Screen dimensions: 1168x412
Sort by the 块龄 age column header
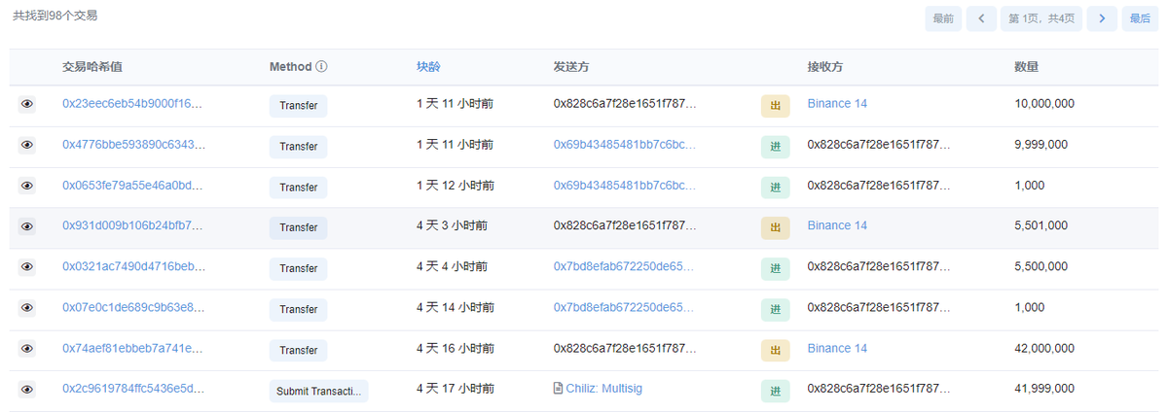428,67
